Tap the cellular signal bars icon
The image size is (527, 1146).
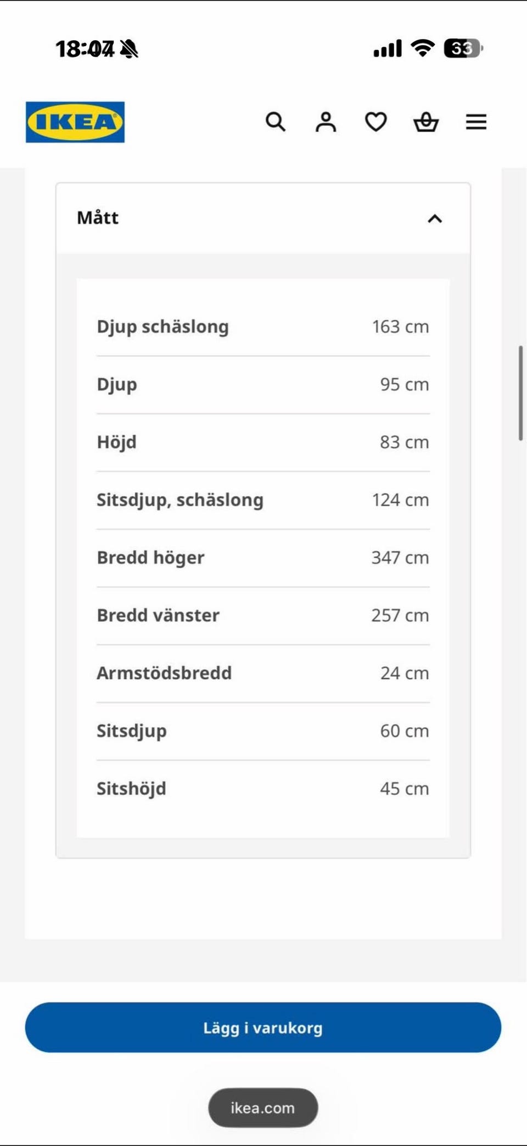[x=388, y=48]
